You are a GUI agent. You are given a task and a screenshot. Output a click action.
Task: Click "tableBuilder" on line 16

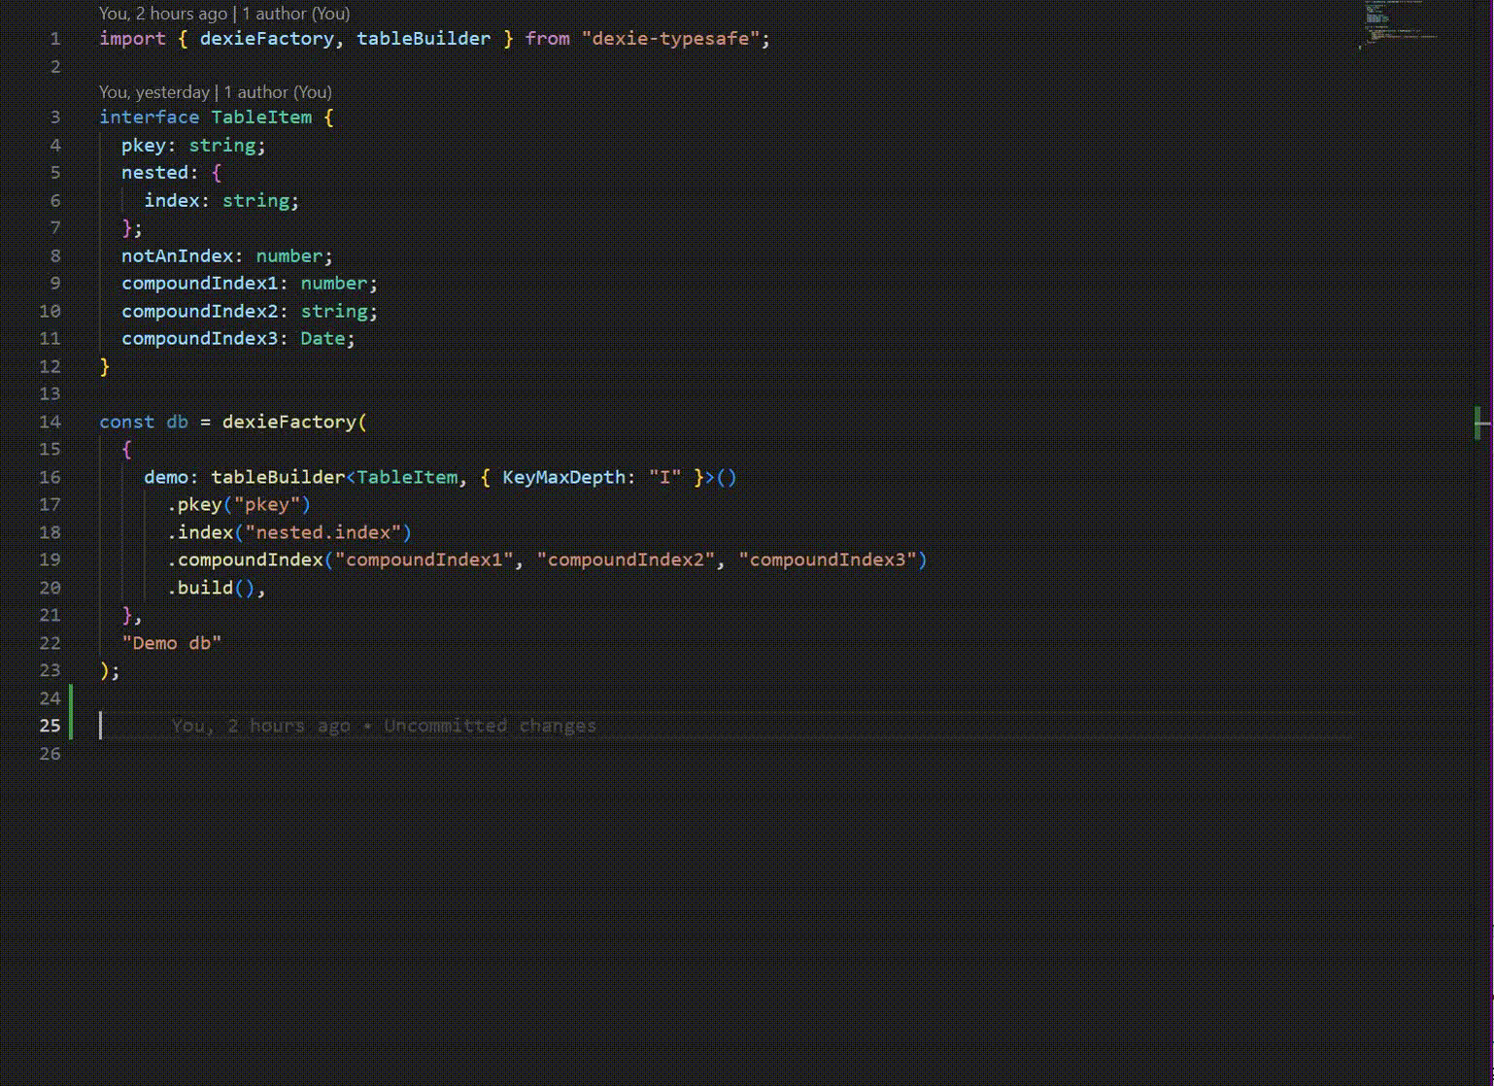[278, 478]
